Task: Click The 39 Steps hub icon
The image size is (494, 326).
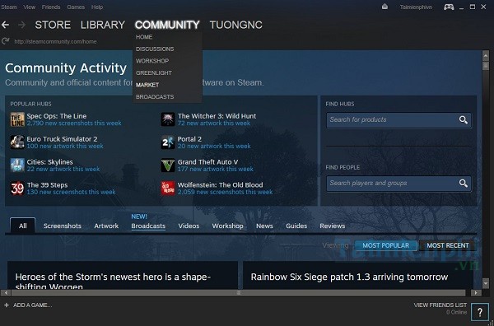Action: (x=17, y=189)
